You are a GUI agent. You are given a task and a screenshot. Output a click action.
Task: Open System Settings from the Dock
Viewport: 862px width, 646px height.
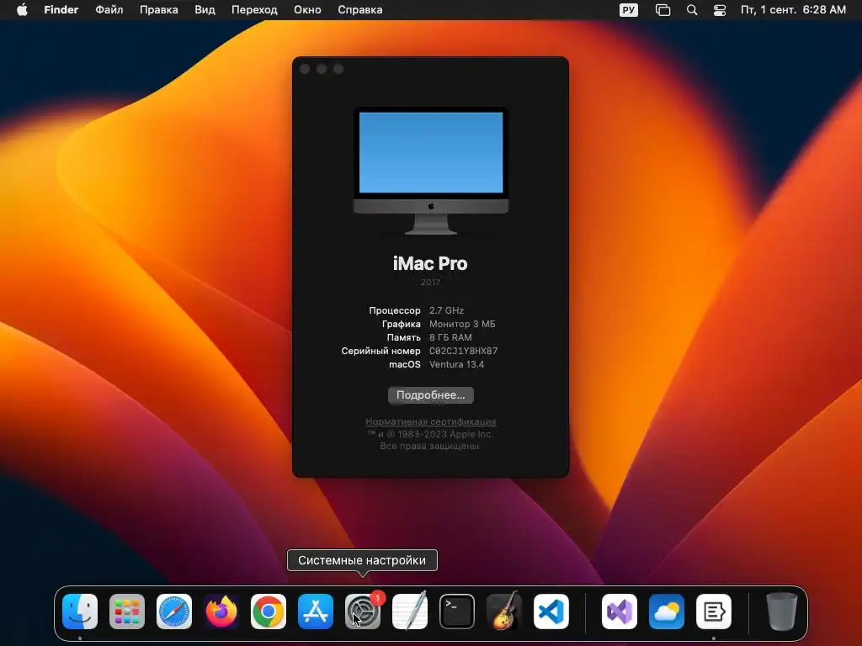click(363, 612)
